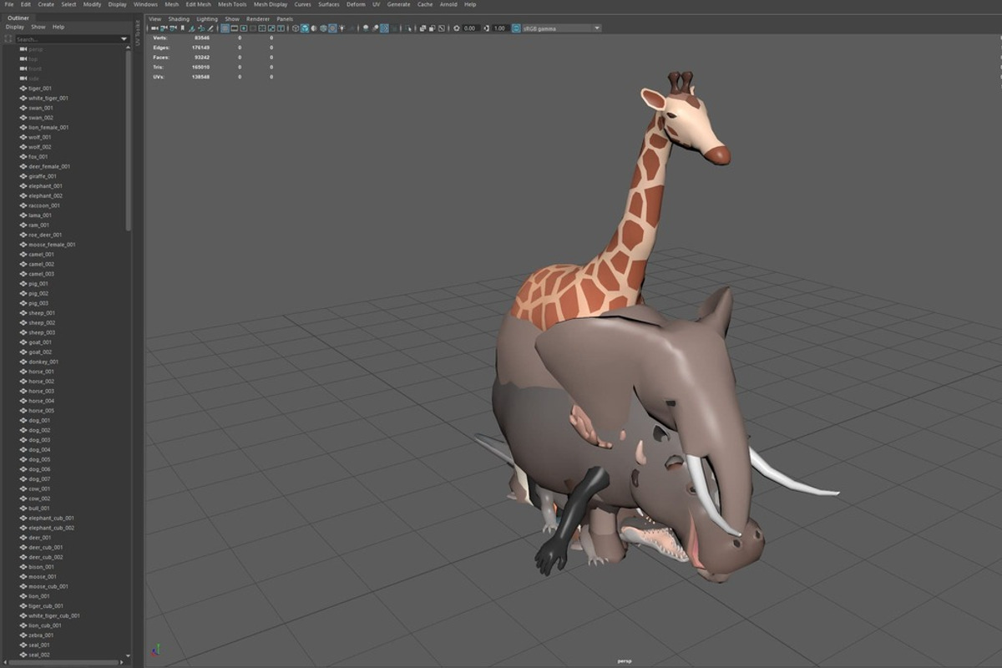Click the Exposure reset icon

point(456,28)
